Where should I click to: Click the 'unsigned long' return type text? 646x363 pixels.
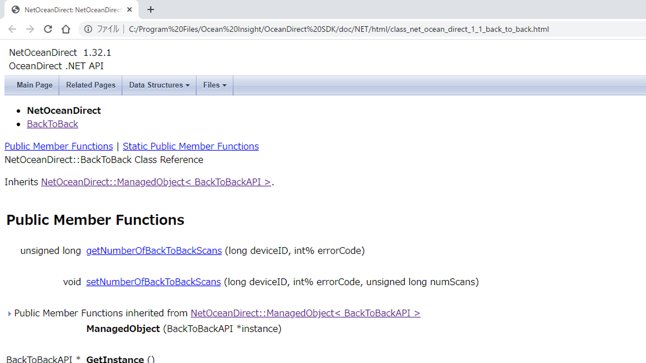tap(51, 251)
